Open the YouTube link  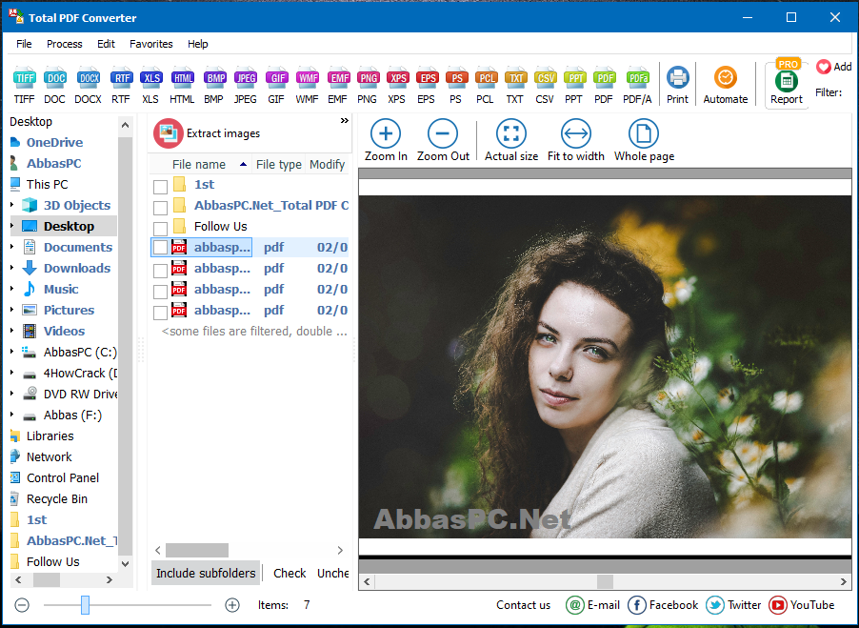802,605
